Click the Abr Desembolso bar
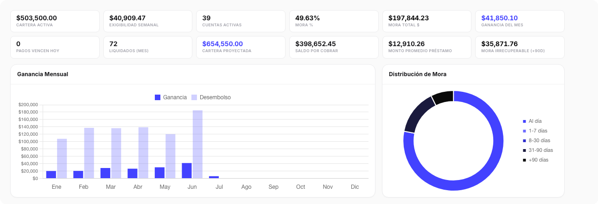 (x=143, y=153)
